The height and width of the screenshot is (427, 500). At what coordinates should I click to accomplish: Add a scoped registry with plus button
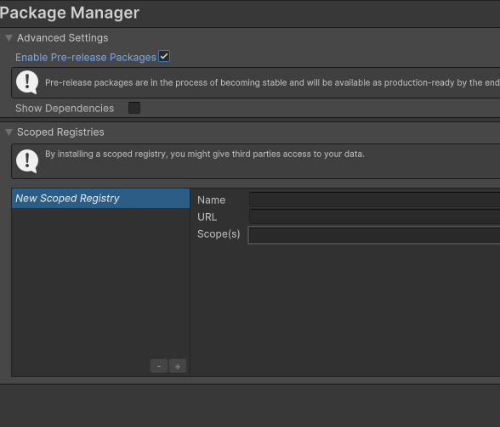(x=178, y=366)
